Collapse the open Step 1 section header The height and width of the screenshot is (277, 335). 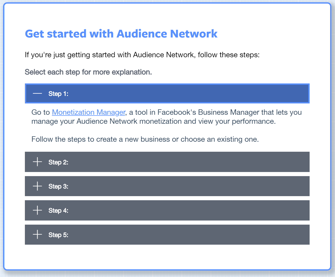tap(167, 93)
